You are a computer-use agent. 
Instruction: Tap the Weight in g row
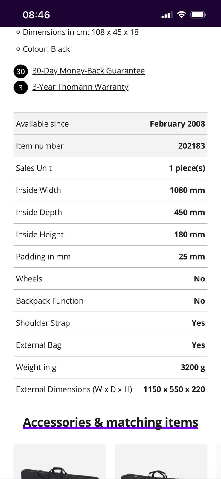pyautogui.click(x=110, y=367)
